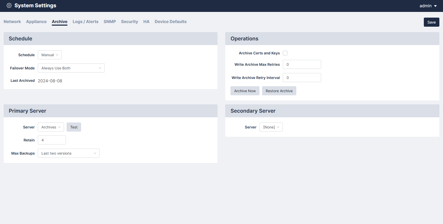Open the Logs / Alerts tab
The image size is (443, 224).
point(85,22)
